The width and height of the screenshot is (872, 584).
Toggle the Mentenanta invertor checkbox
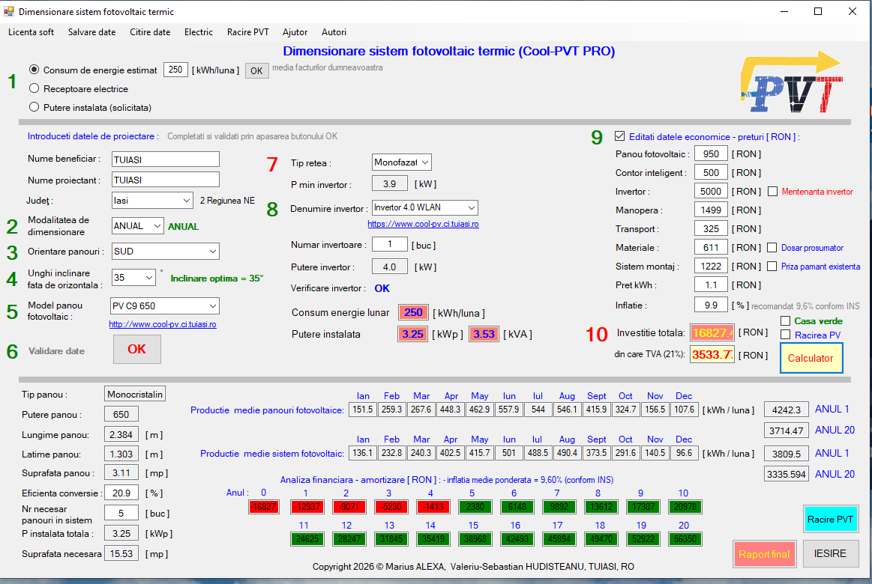[772, 192]
